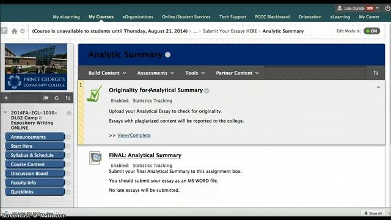Viewport: 391px width, 220px height.
Task: Click the FINAL Analytical Summary assignment icon
Action: point(95,158)
